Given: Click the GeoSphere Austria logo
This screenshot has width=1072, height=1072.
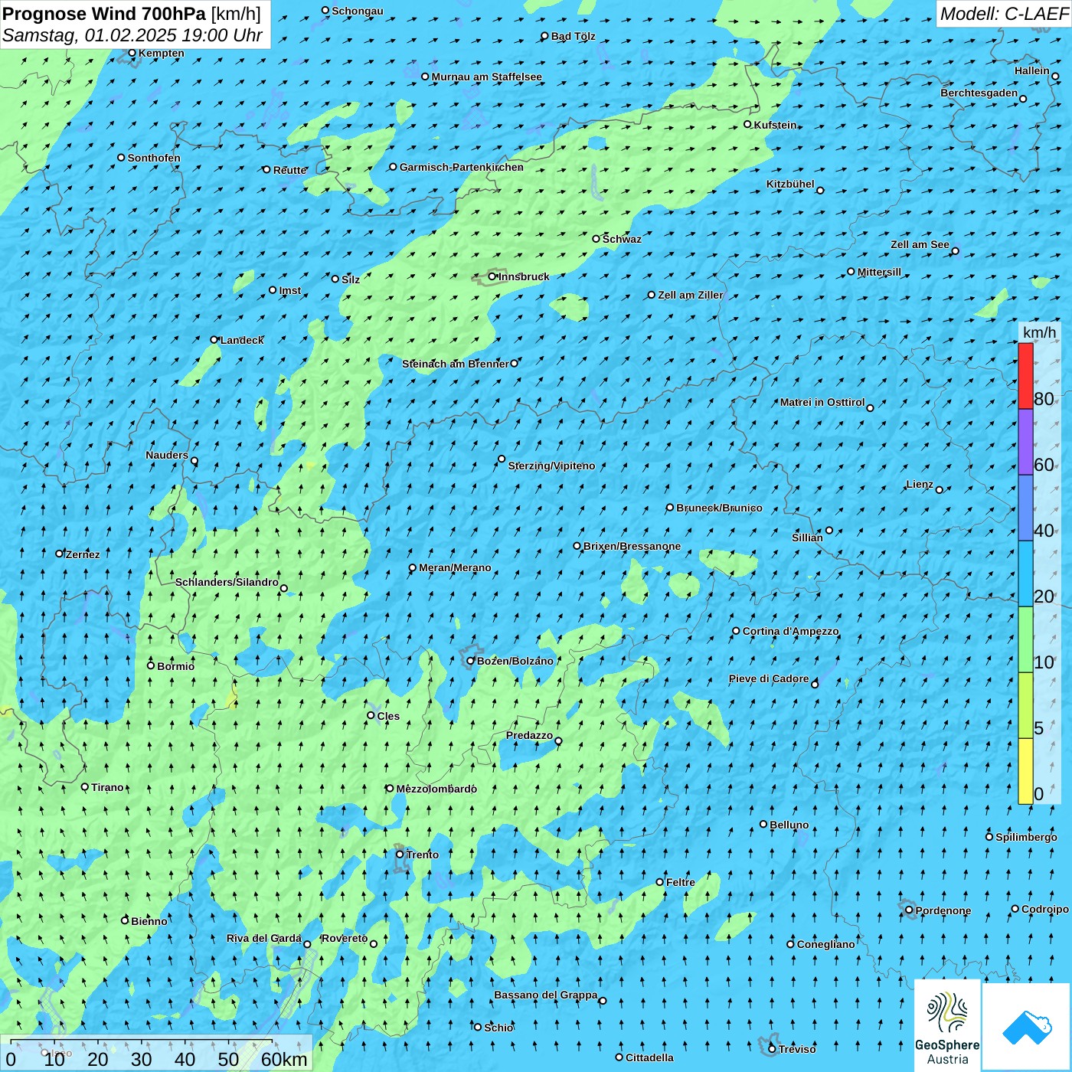Looking at the screenshot, I should (x=947, y=1025).
